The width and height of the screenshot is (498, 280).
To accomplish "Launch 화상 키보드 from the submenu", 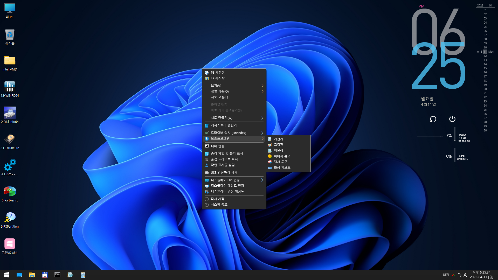I will tap(288, 168).
